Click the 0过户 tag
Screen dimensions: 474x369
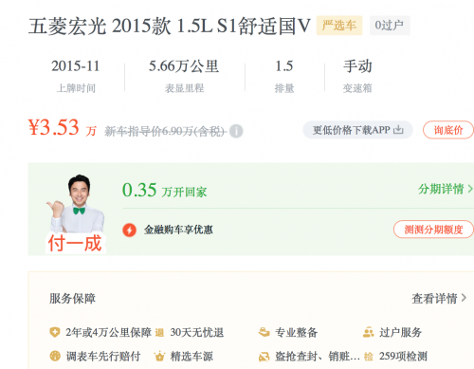390,26
